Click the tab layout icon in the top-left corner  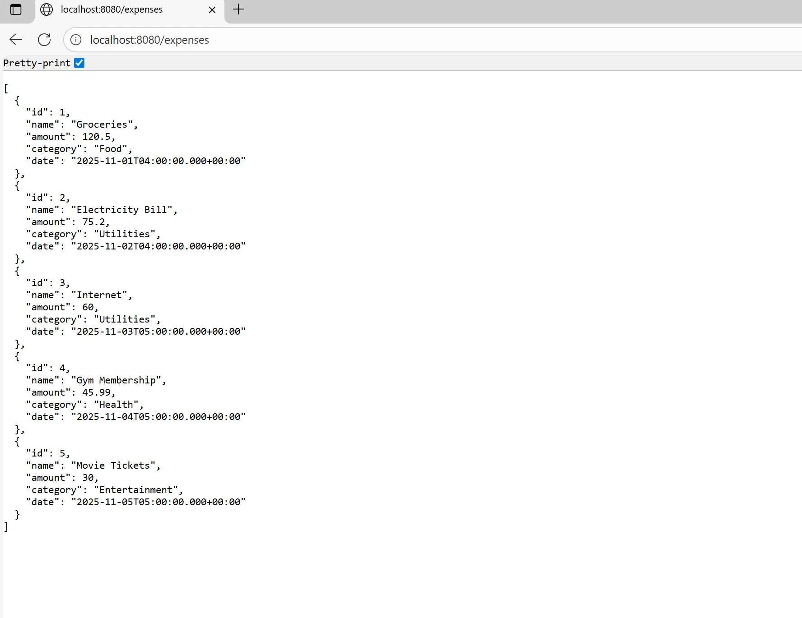tap(16, 9)
